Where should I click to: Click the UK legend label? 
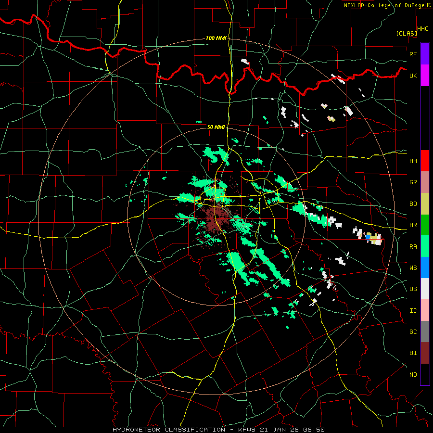pos(413,76)
